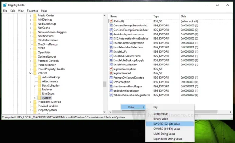The height and width of the screenshot is (143, 235).
Task: Click the OpenWith folder icon
Action: tap(35, 53)
